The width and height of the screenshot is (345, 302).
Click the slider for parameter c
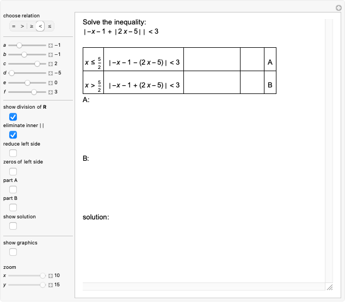[x=26, y=64]
